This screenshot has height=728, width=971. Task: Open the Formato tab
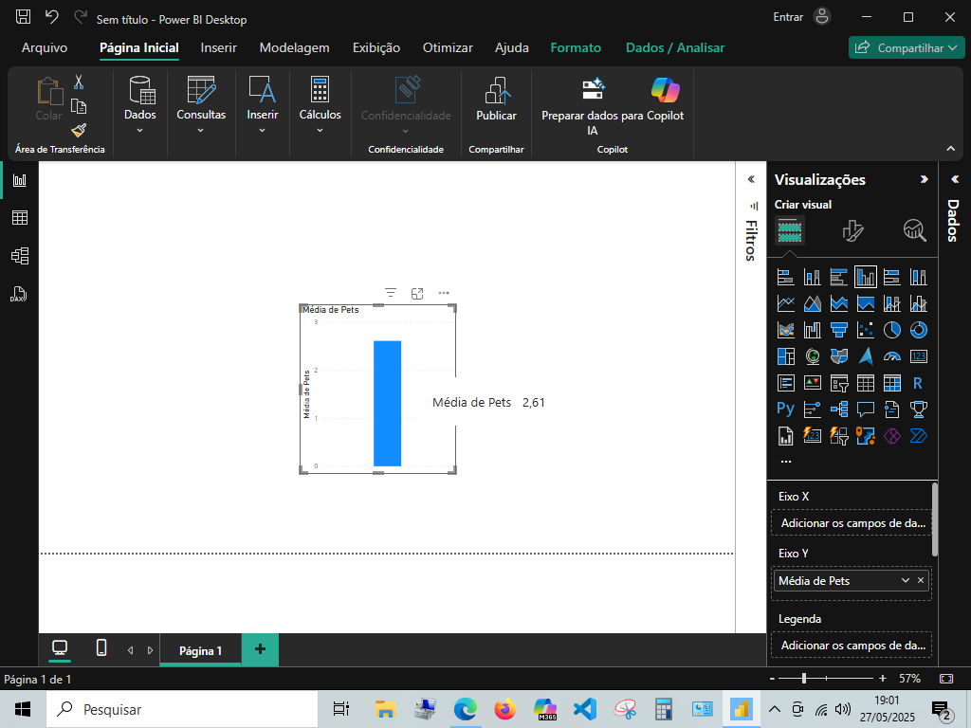[x=576, y=47]
